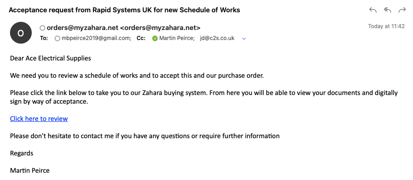Screen dimensions: 413x180
Task: Click the presence circle beside orders@myzahara.net
Action: click(42, 28)
